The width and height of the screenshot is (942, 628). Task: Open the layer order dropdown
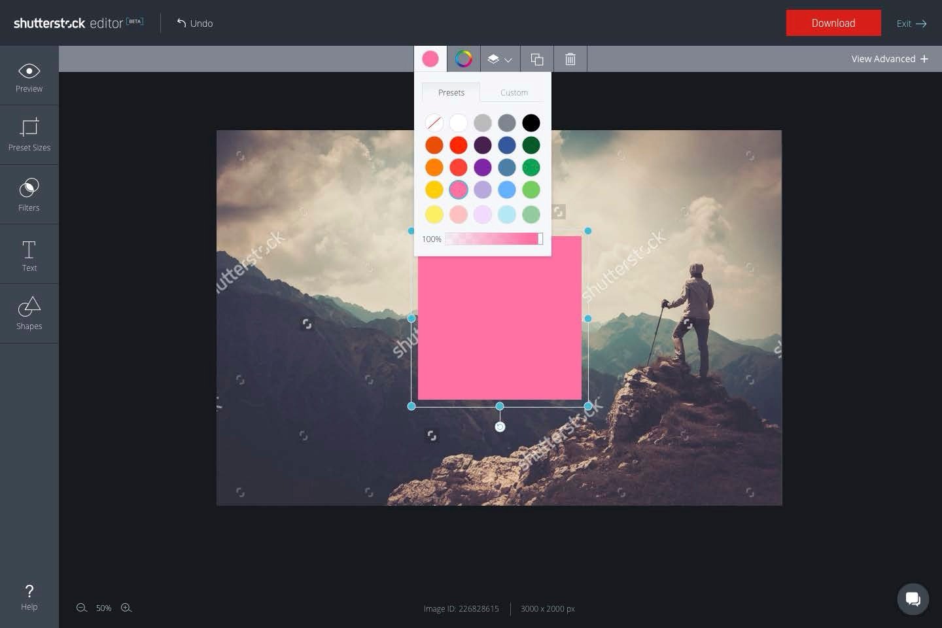[x=500, y=59]
